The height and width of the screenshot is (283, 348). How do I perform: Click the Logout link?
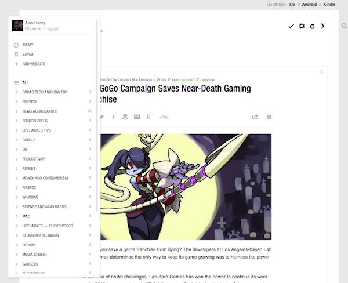(x=52, y=28)
